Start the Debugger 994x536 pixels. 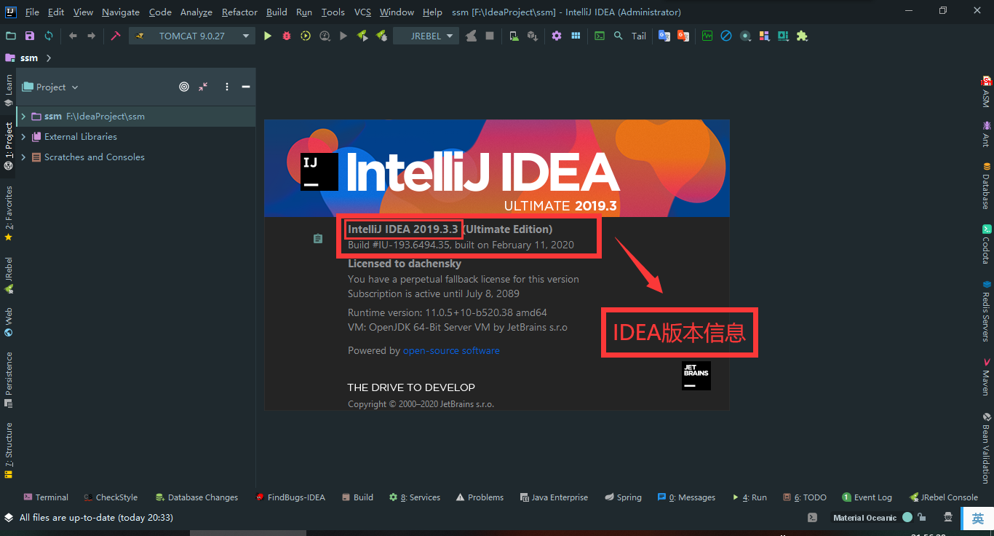tap(286, 35)
